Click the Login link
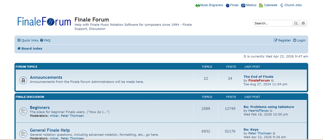The image size is (323, 140). point(299,40)
